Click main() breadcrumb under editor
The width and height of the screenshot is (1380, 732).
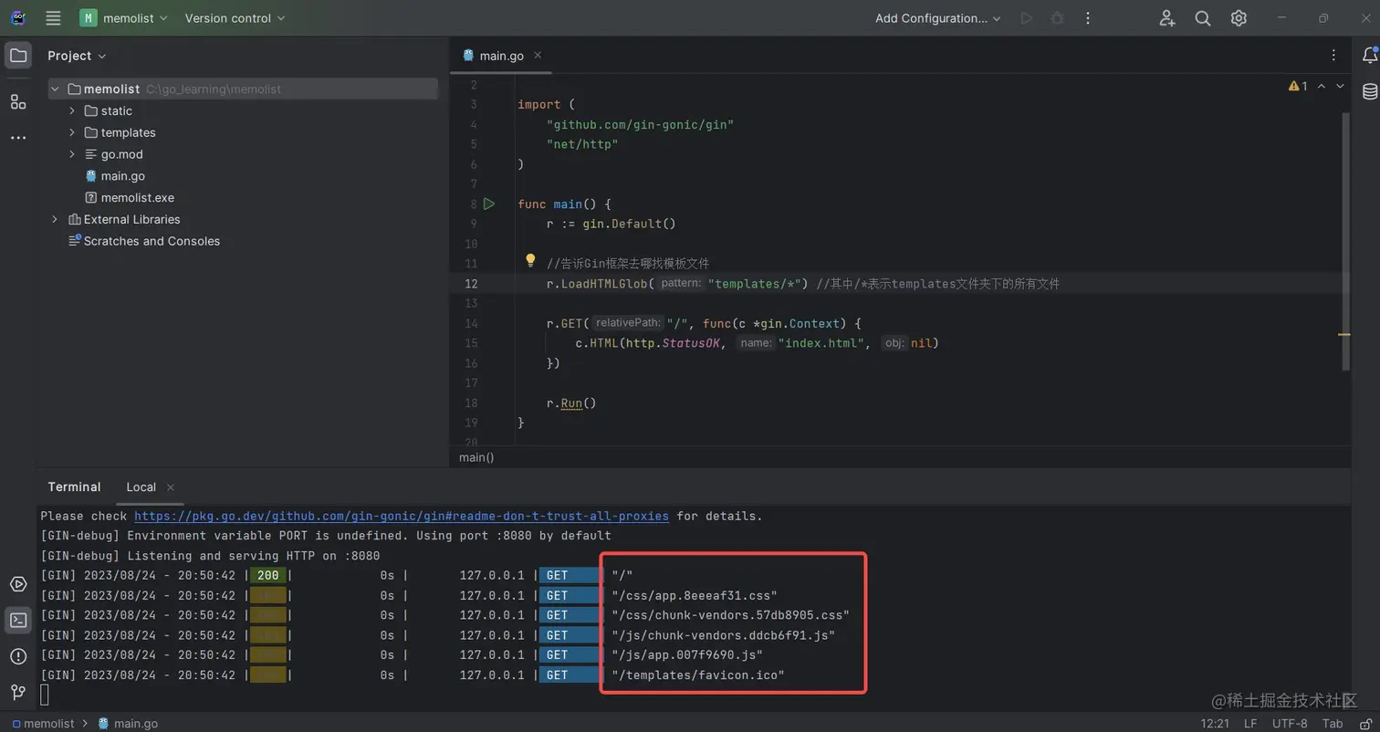(476, 456)
